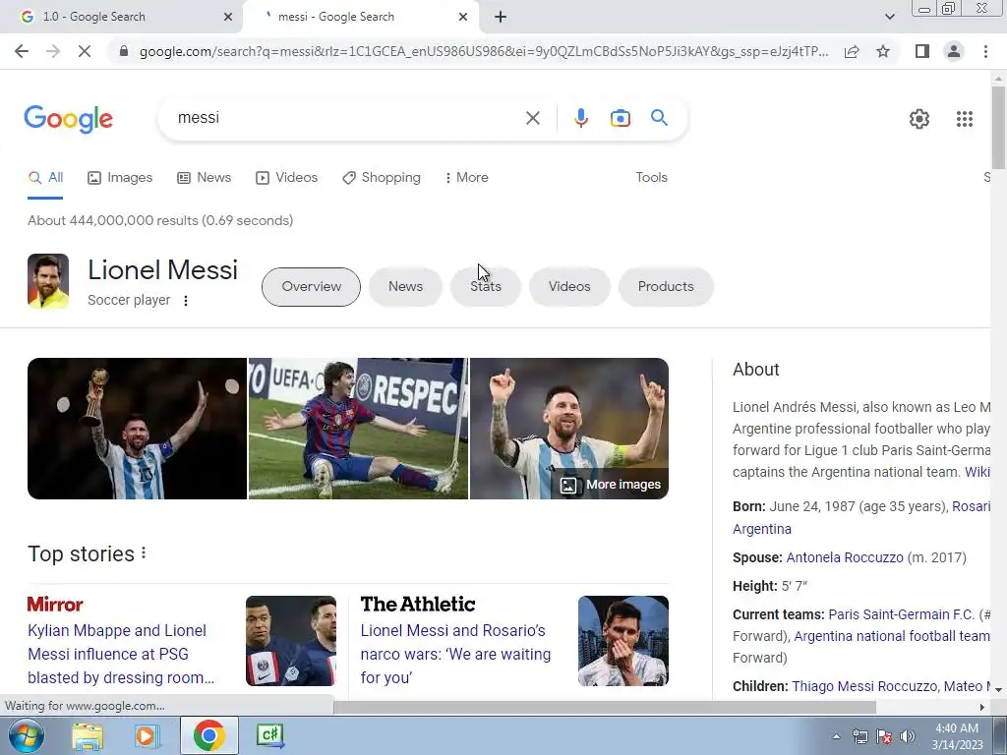Click the volume speaker tray icon
1007x755 pixels.
pyautogui.click(x=907, y=736)
